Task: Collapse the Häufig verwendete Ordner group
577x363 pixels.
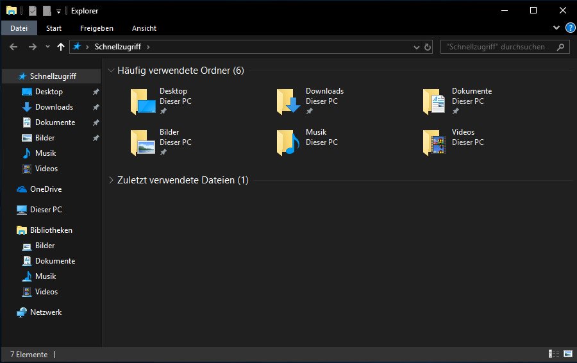Action: (x=111, y=71)
